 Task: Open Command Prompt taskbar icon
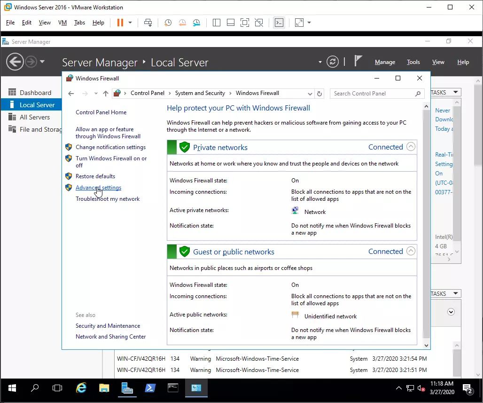click(173, 388)
